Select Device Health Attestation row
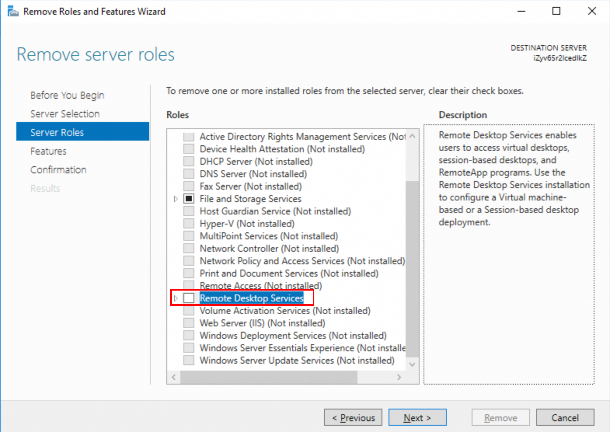The image size is (610, 432). (x=282, y=149)
